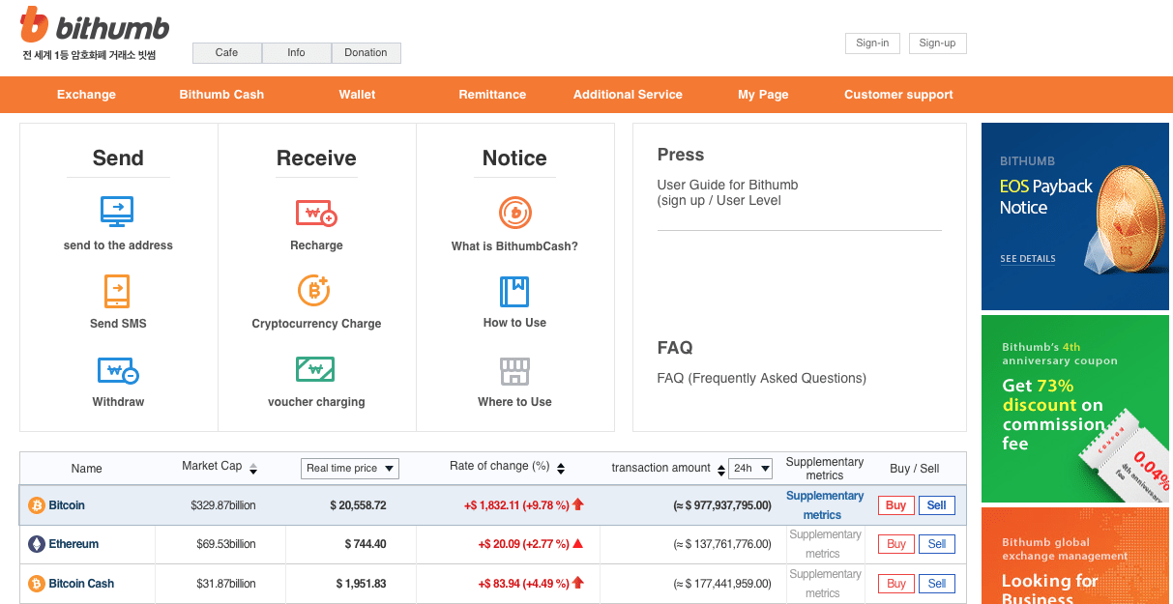Click the Bitcoin Cash name link
This screenshot has width=1173, height=604.
click(81, 584)
